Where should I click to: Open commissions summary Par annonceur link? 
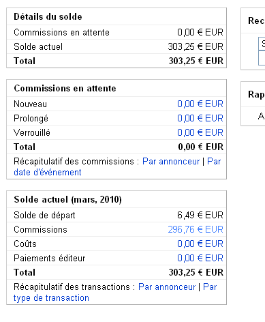click(x=171, y=162)
